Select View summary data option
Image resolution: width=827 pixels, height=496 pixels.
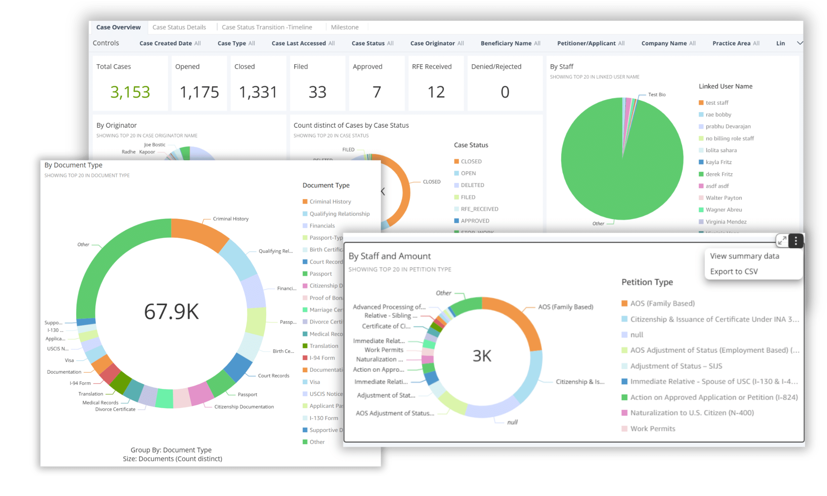click(744, 256)
